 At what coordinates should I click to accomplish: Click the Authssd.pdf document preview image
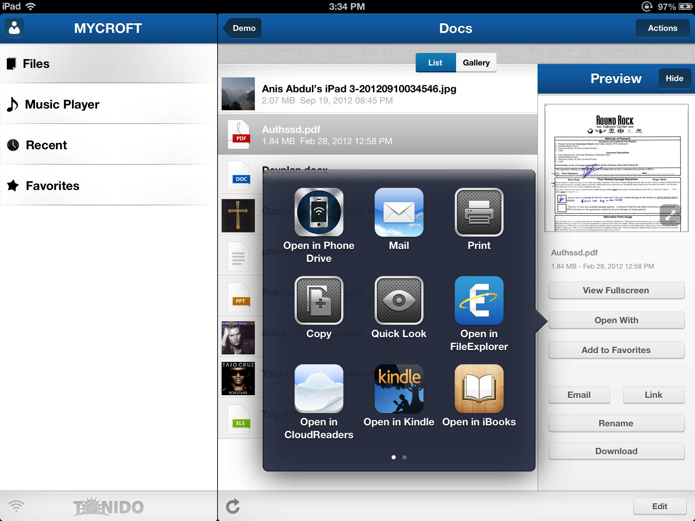pos(616,168)
